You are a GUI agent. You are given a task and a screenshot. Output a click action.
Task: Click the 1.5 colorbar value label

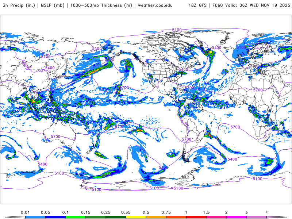click(206, 212)
